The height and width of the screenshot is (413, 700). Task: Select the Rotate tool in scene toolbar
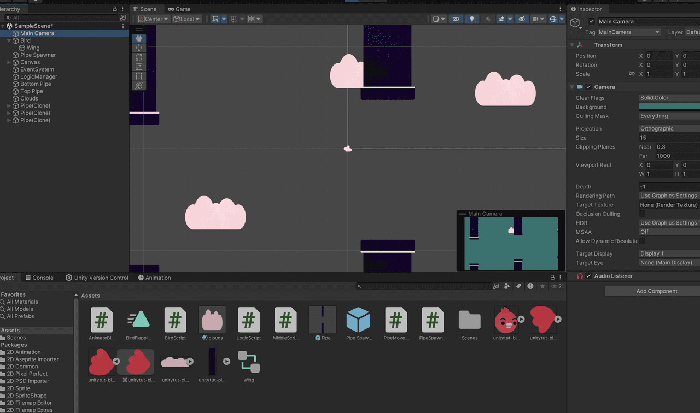coord(139,57)
